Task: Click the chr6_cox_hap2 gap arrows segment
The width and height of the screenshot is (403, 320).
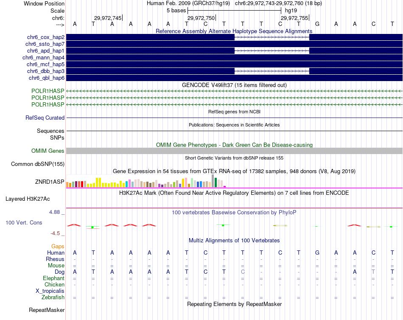Action: click(272, 37)
